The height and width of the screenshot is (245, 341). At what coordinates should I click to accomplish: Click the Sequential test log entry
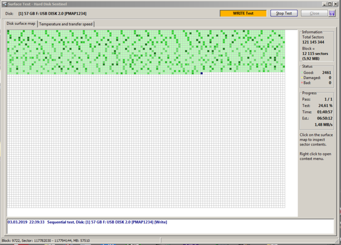coord(87,222)
